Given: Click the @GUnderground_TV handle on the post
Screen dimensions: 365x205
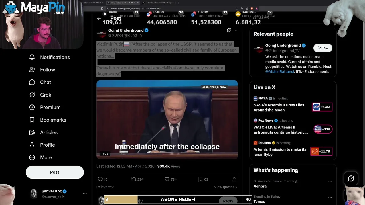Looking at the screenshot, I should pos(125,35).
